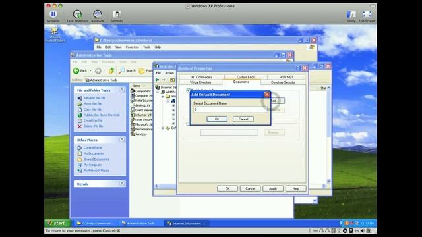Collapse File and Folder Tasks panel
The image size is (422, 237).
(122, 90)
